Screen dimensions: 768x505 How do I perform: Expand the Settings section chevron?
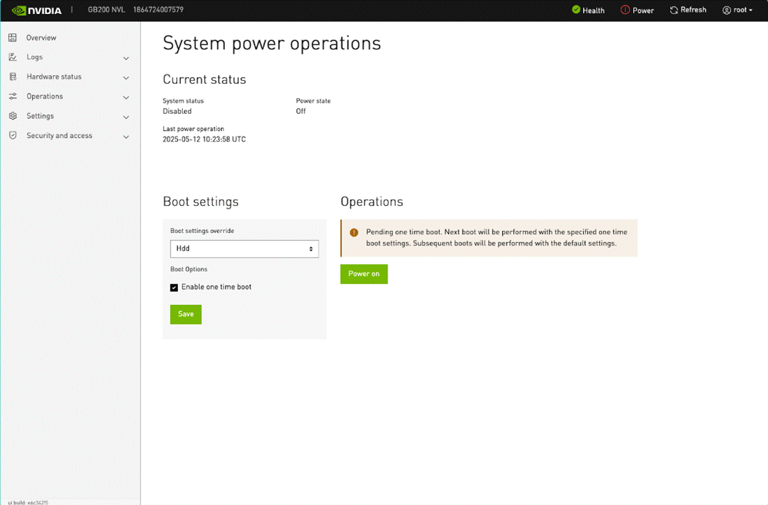point(126,116)
